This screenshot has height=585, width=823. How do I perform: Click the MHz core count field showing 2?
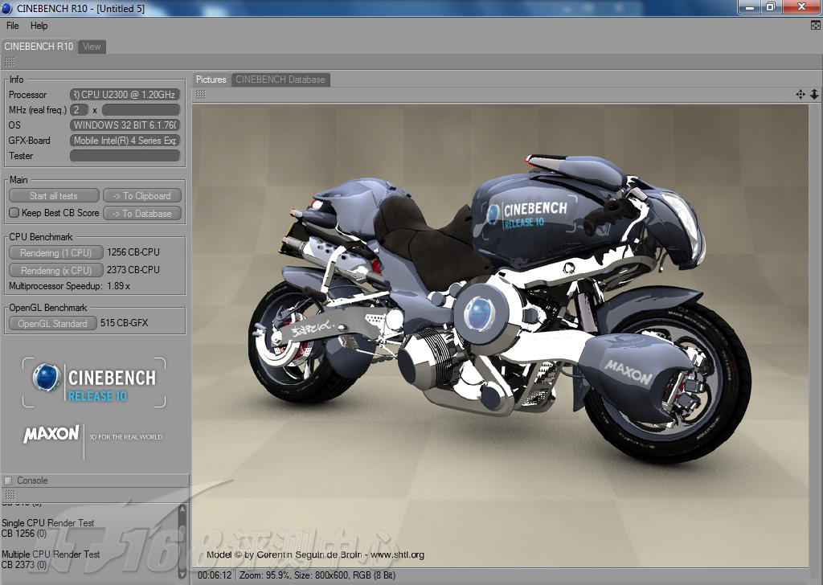(79, 110)
